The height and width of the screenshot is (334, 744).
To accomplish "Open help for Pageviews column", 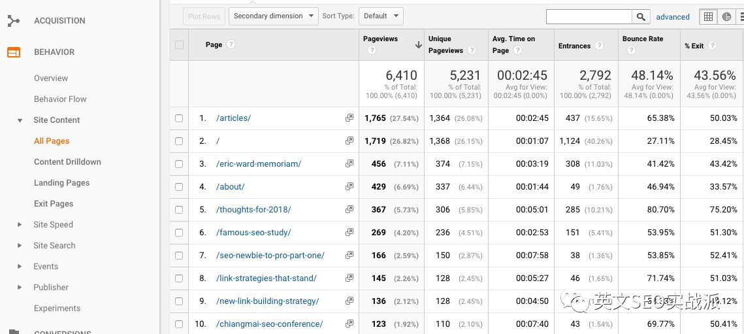I will click(372, 50).
